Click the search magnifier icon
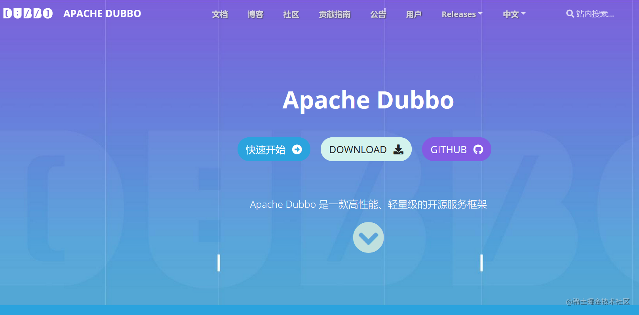The width and height of the screenshot is (639, 315). pos(570,14)
